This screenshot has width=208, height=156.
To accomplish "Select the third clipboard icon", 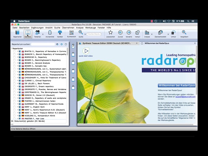I will click(x=73, y=62).
